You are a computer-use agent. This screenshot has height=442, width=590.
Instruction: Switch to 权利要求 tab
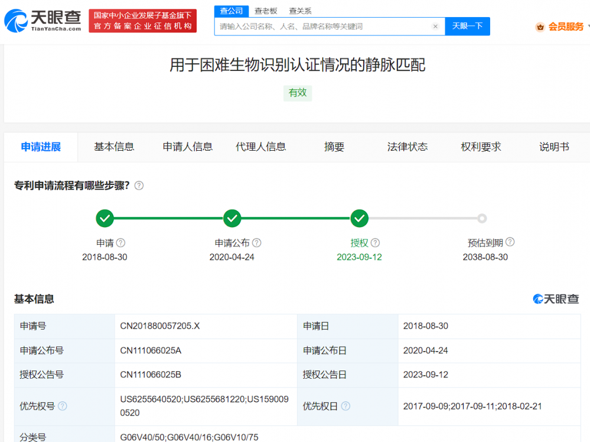(x=481, y=147)
